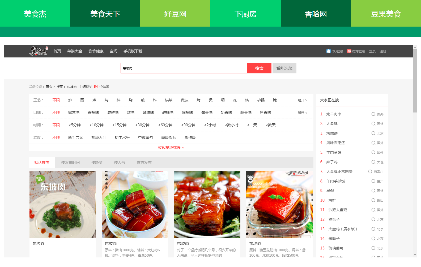Click search icon in 风味面疙瘩 row

tap(373, 143)
